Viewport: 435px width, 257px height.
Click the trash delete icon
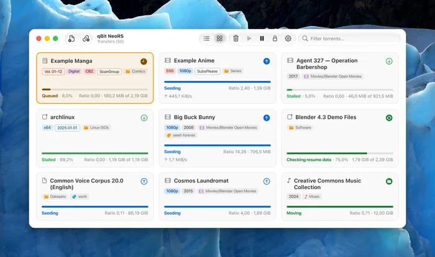coord(236,39)
